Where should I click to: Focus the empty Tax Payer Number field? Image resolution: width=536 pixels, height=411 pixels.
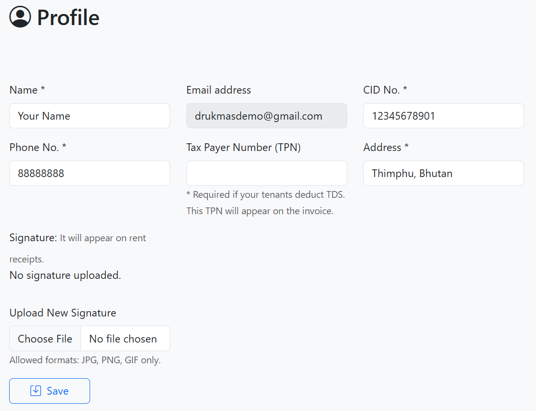pos(266,173)
